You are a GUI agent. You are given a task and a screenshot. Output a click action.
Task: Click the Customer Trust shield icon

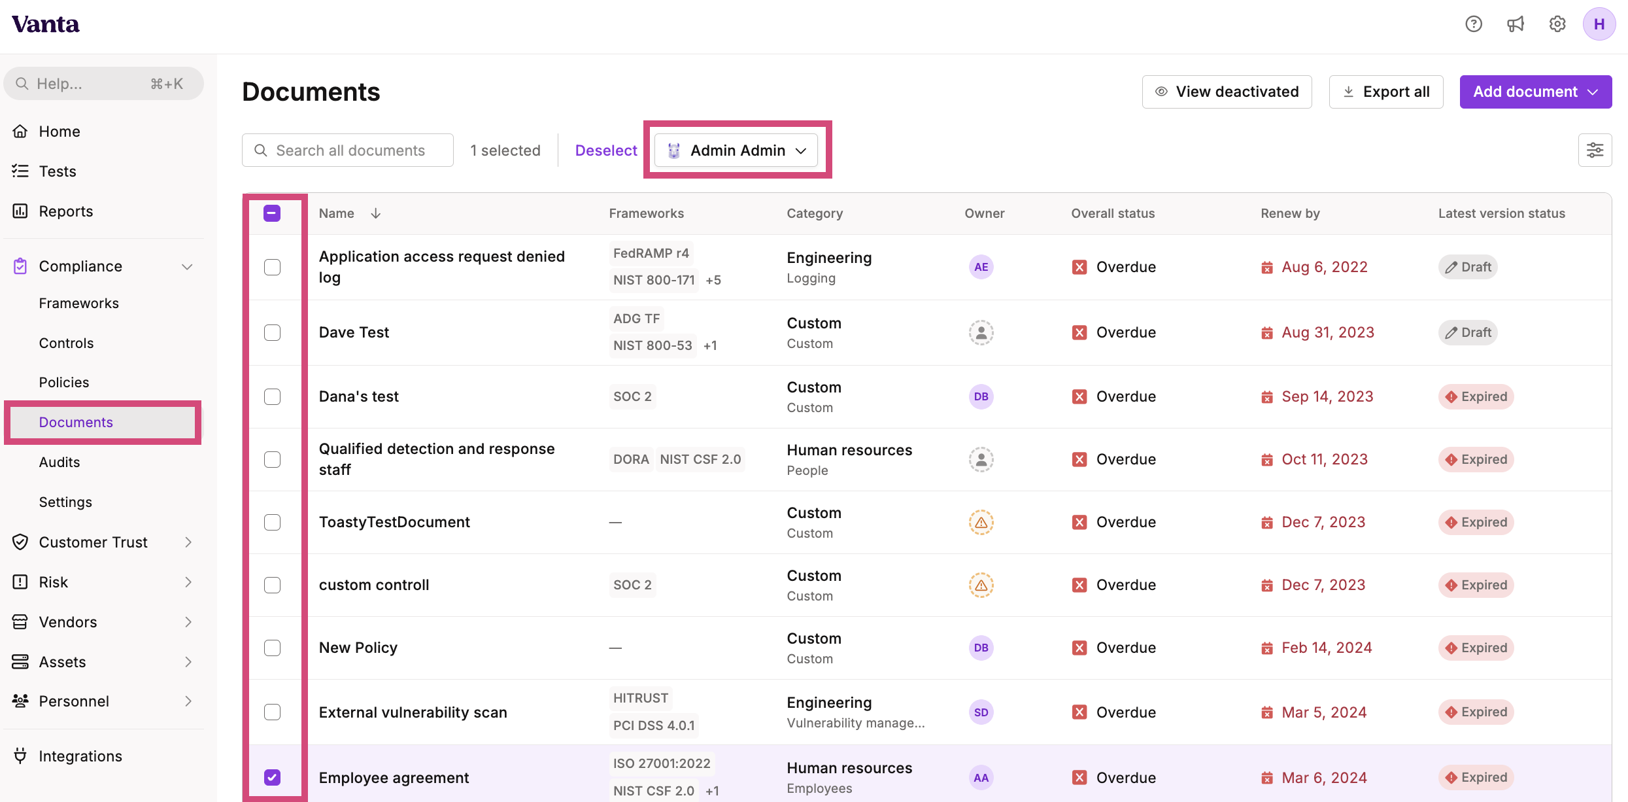[20, 542]
